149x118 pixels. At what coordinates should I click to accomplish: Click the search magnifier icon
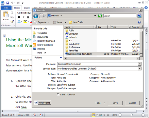[140, 16]
